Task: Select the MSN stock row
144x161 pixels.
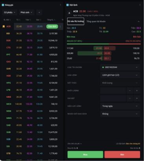Action: tap(32, 111)
